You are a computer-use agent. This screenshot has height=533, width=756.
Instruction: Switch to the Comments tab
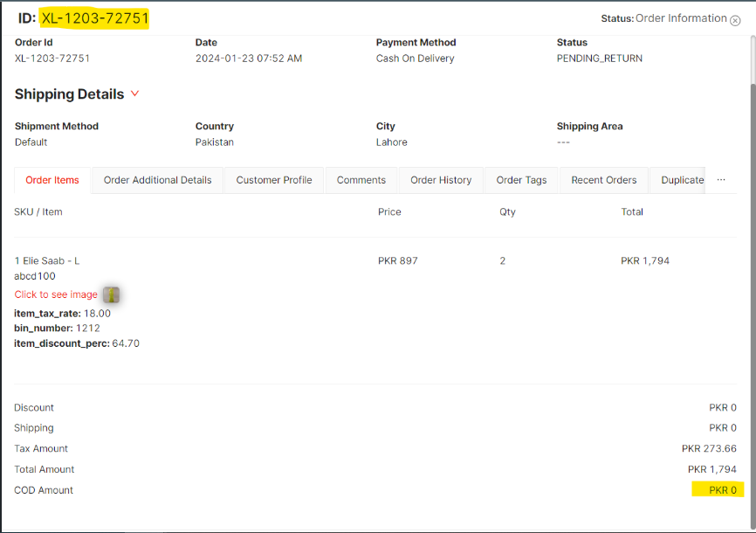(361, 180)
